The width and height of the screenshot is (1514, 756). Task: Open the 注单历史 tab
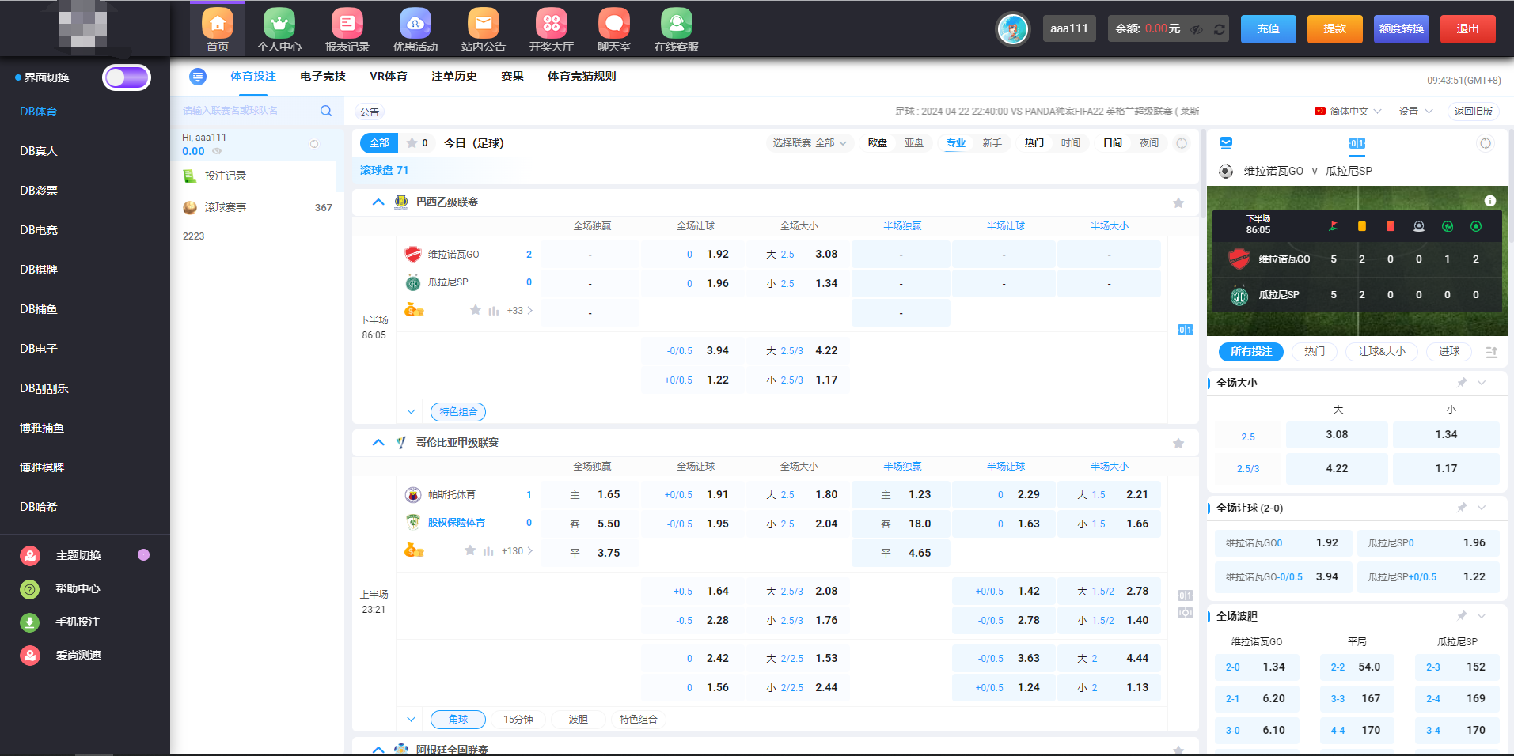point(454,76)
